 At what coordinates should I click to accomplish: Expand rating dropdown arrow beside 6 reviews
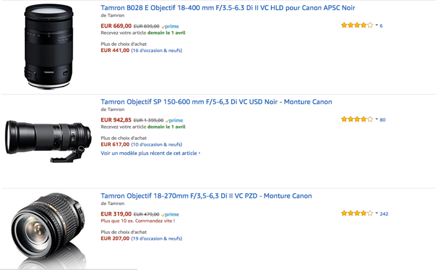[376, 25]
